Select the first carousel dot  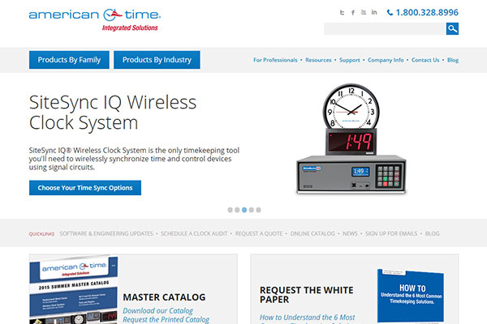pos(230,210)
